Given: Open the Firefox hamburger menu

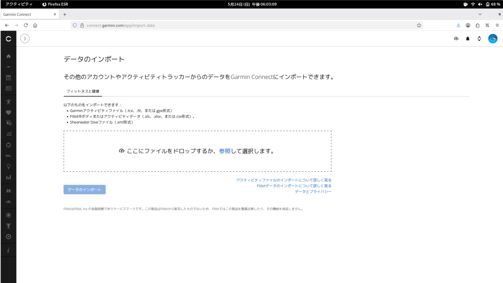Looking at the screenshot, I should 497,25.
